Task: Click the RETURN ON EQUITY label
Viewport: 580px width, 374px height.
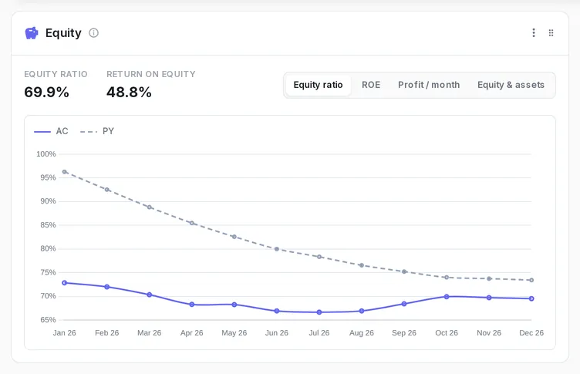Action: pos(151,74)
